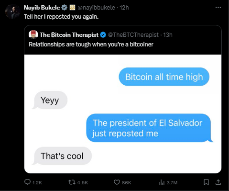229x191 pixels.
Task: Open the @TheBTCTherapist handle link
Action: (x=133, y=35)
